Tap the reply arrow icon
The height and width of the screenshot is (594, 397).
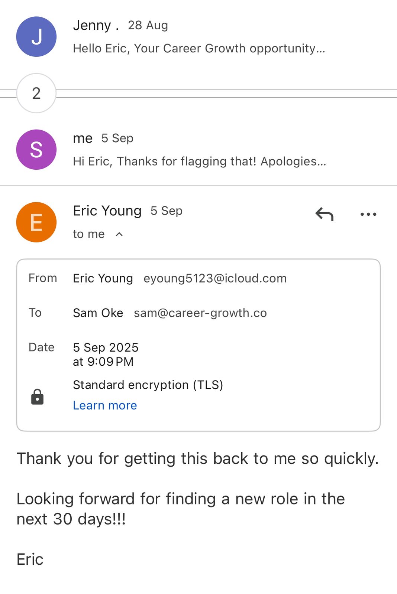[325, 214]
